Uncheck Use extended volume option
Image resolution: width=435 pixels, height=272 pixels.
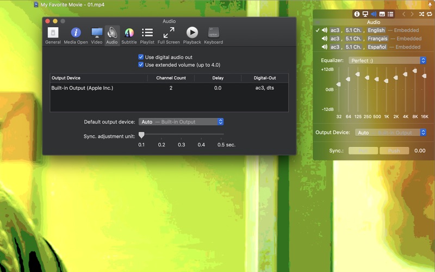[x=141, y=65]
